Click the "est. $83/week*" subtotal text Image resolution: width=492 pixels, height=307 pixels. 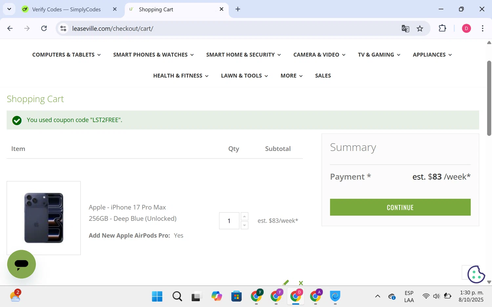coord(278,221)
